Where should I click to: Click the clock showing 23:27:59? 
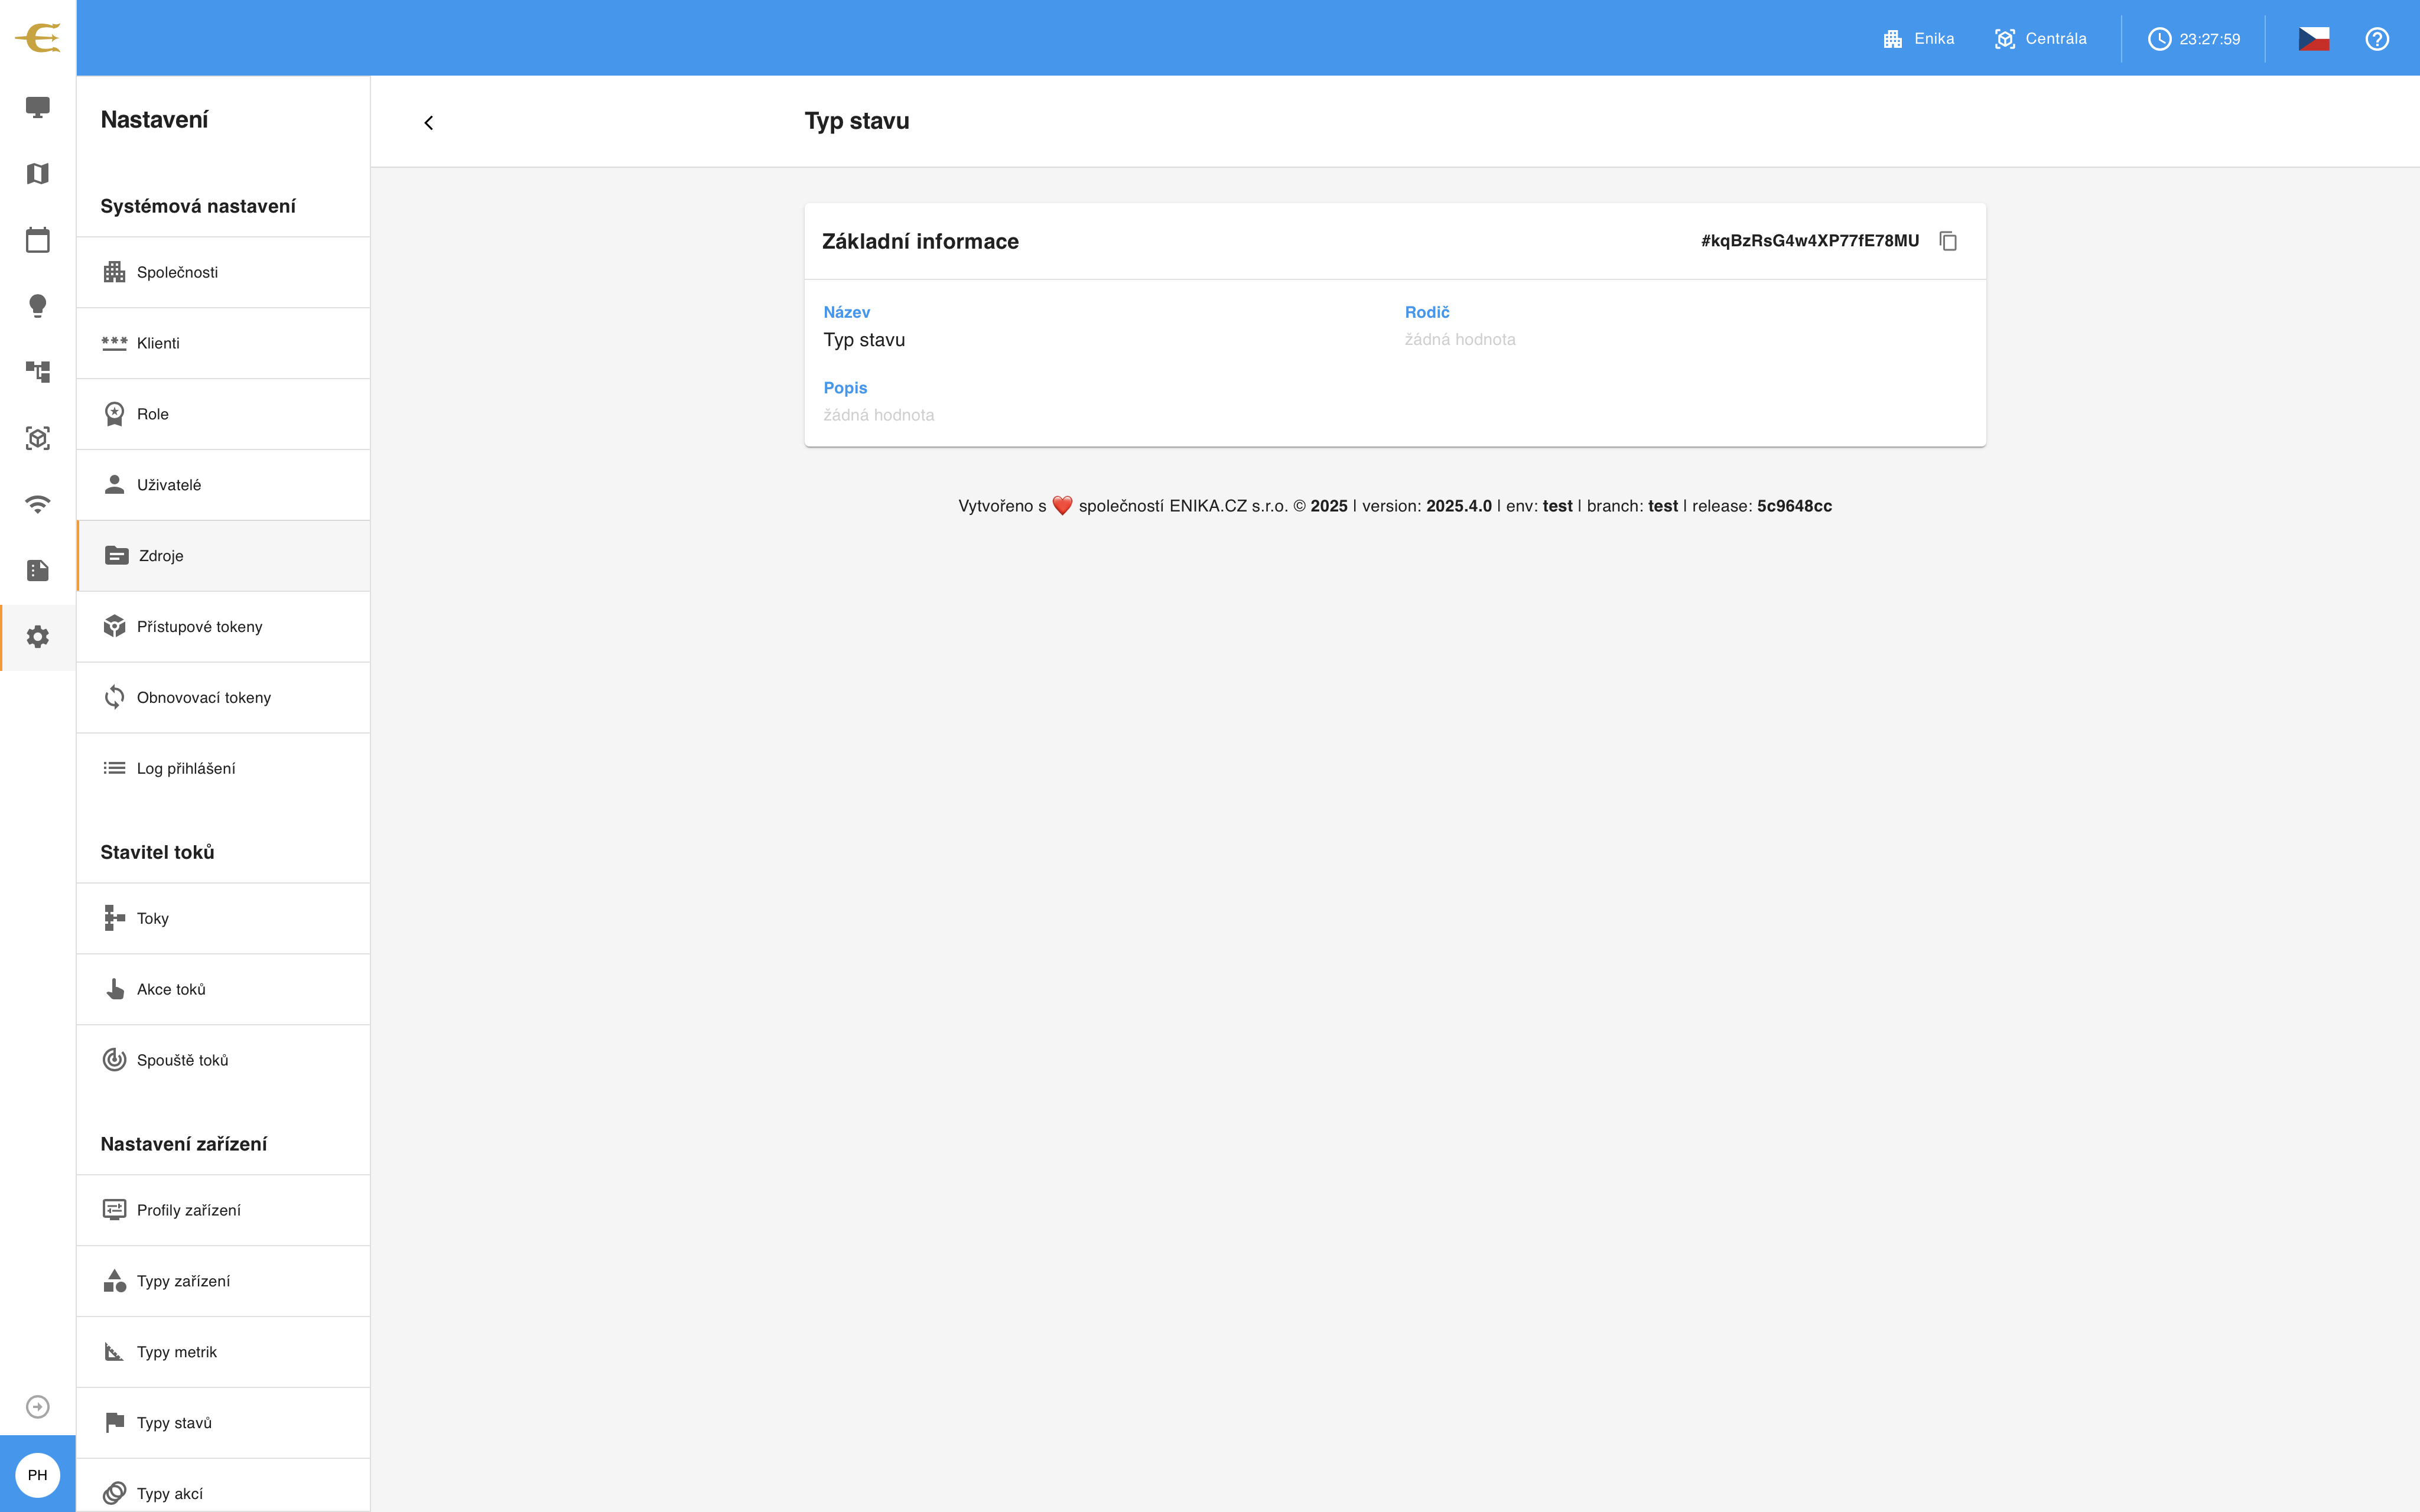[2194, 39]
